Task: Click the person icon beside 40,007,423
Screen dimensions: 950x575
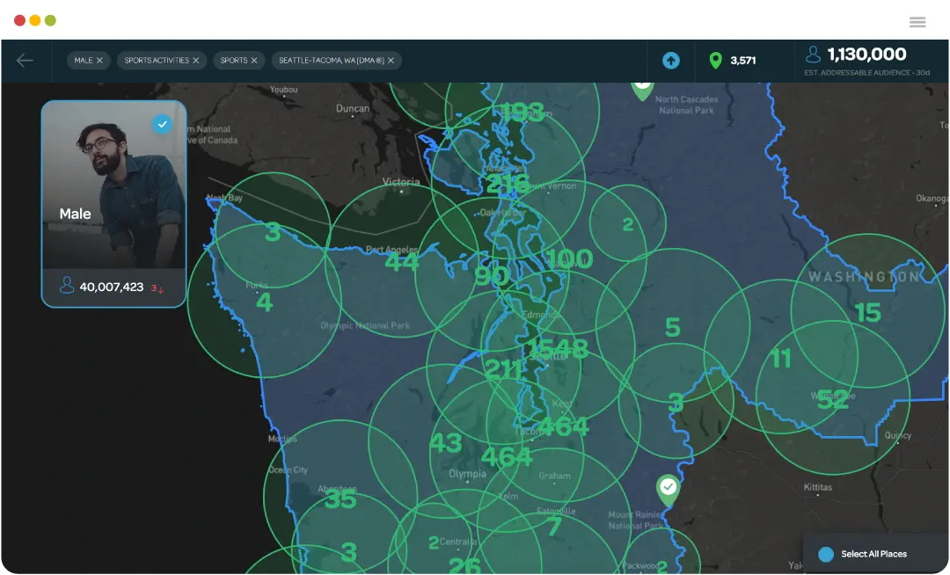Action: pos(67,285)
